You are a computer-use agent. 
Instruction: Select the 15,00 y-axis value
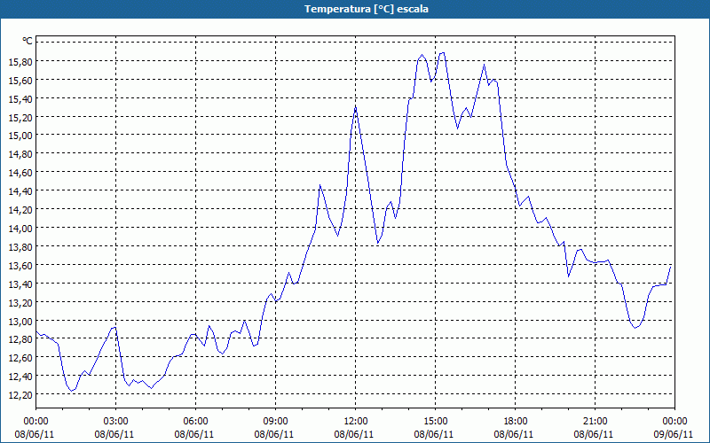[20, 136]
